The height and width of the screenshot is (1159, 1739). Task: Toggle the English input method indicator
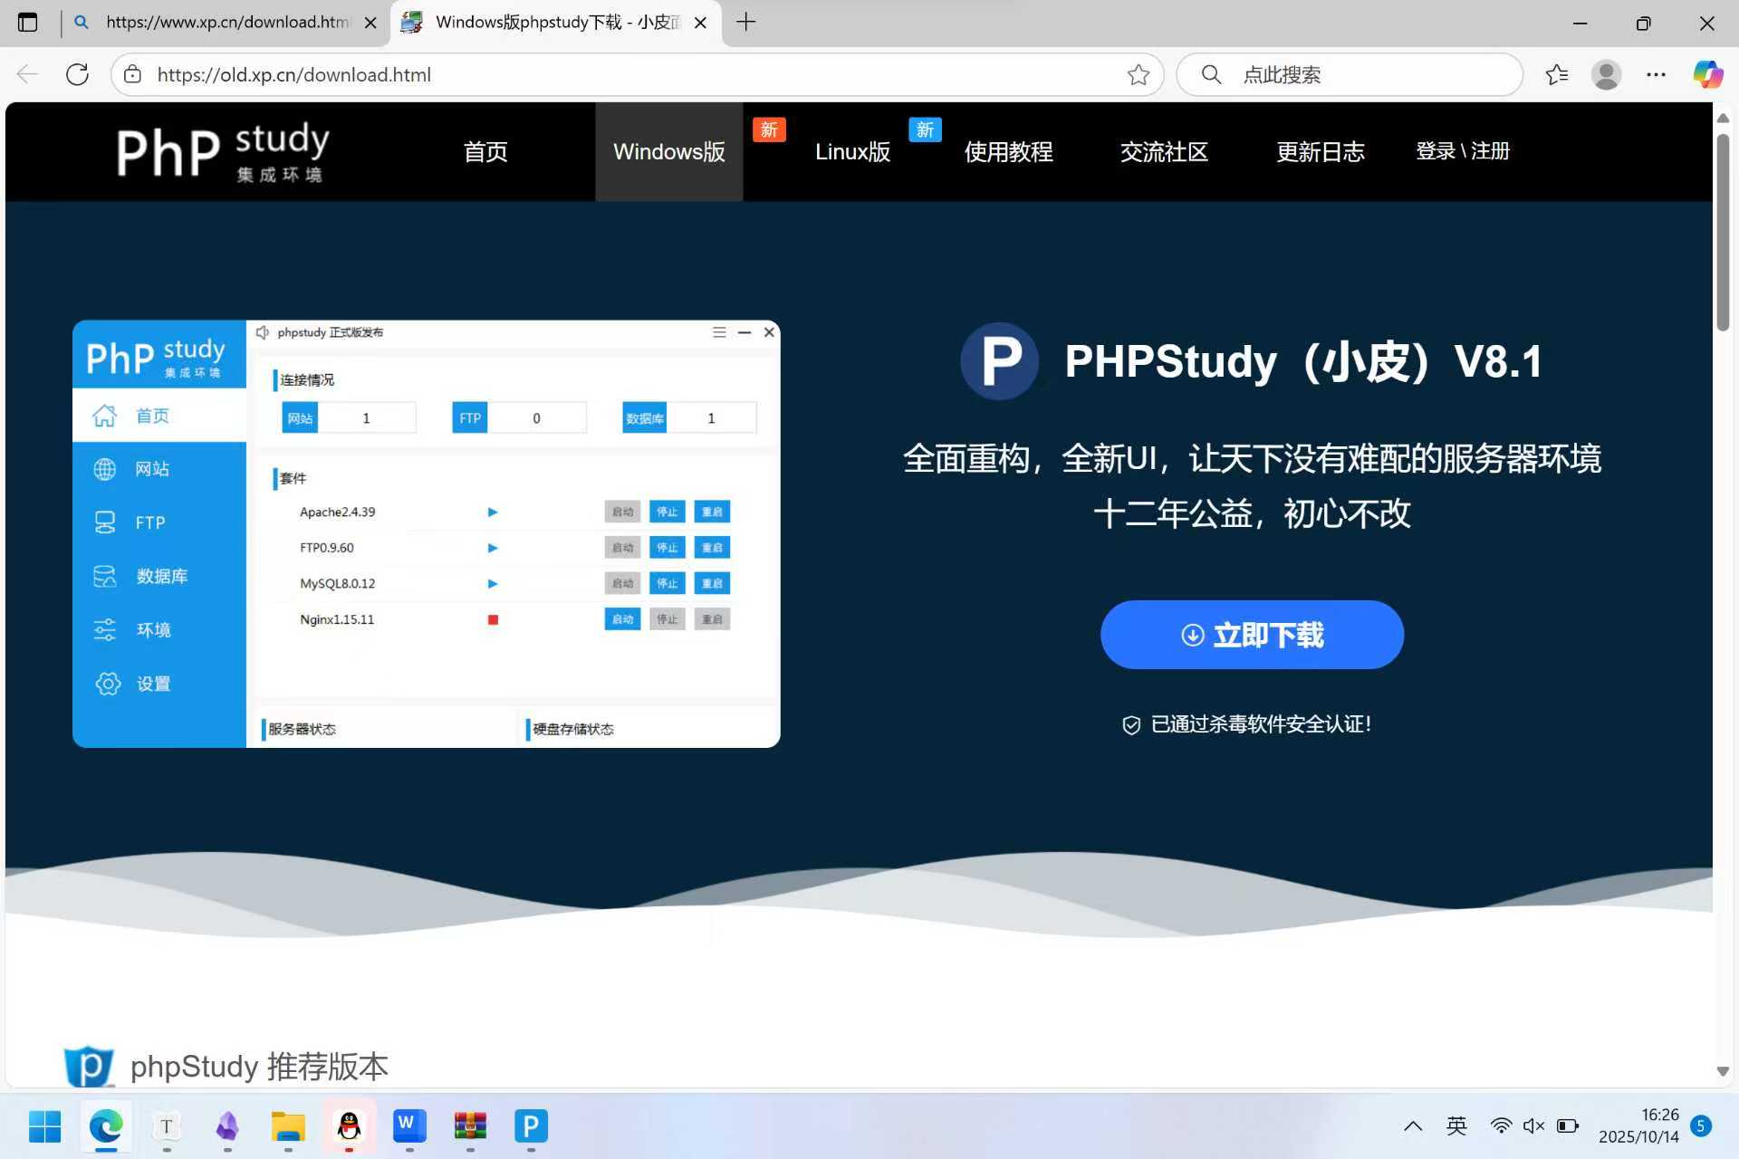(1456, 1125)
